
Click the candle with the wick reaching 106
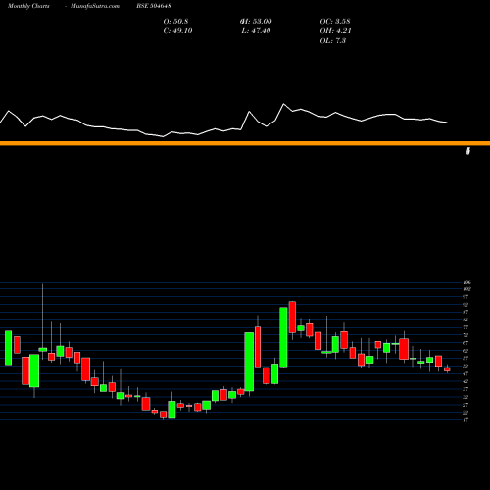coord(42,349)
